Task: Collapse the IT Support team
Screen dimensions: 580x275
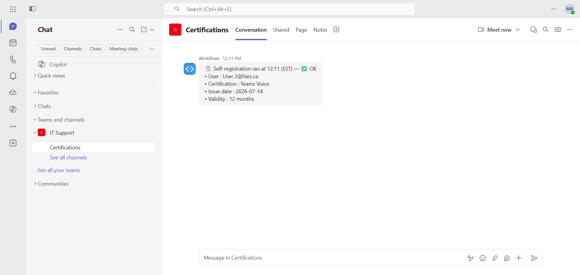Action: tap(35, 133)
